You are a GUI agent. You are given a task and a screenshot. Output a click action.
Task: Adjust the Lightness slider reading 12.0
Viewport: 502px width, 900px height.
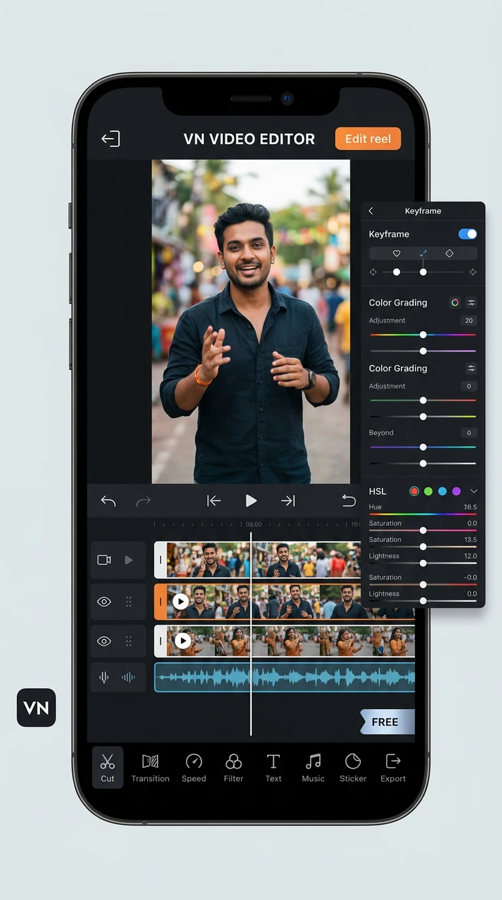(423, 562)
